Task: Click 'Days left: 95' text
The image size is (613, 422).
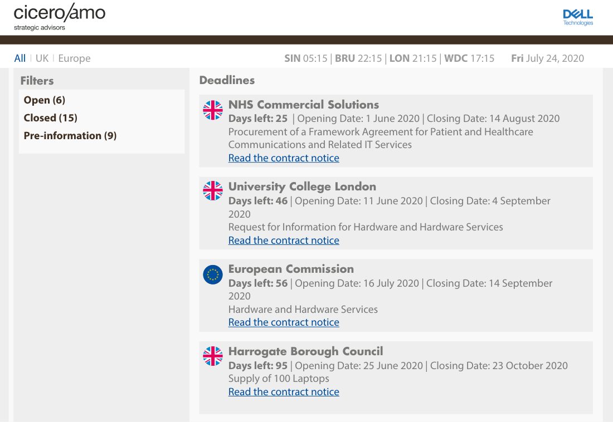Action: click(x=258, y=366)
